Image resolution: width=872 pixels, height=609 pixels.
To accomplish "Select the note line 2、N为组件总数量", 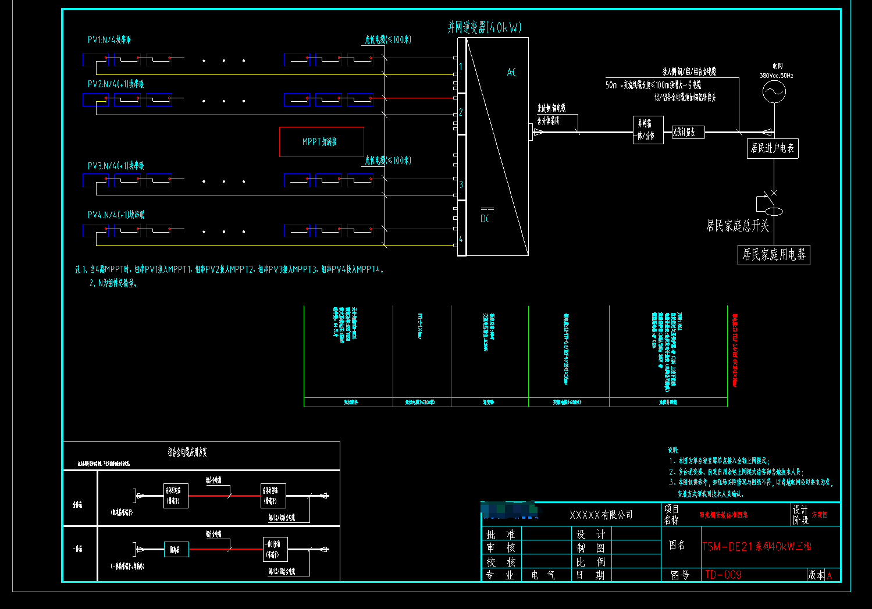I will pos(113,283).
